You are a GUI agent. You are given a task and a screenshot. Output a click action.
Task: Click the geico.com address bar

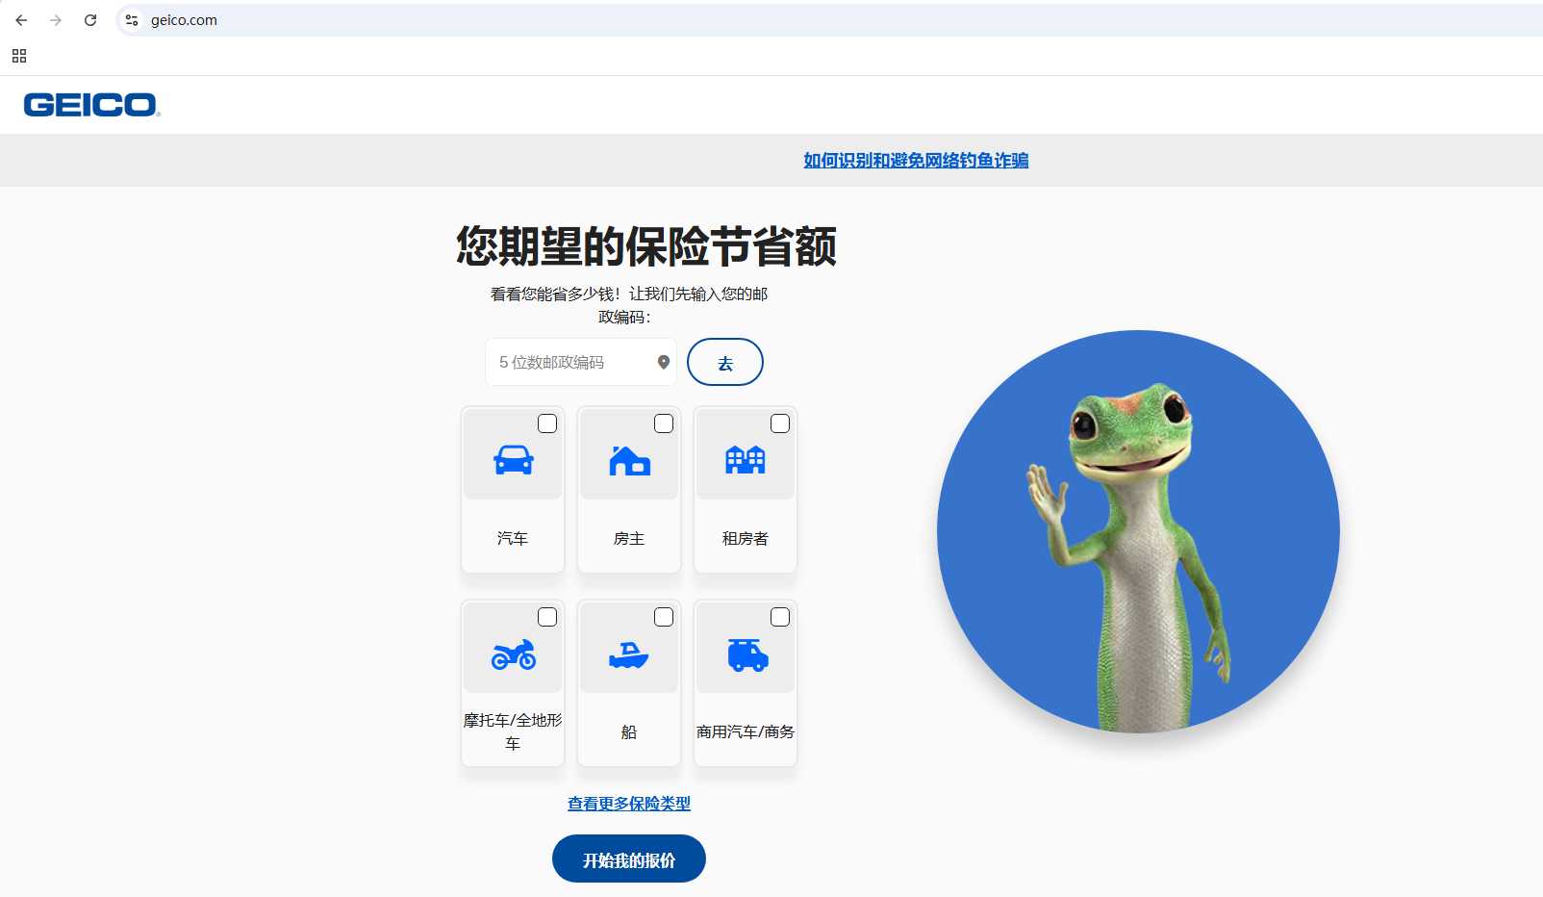coord(827,20)
